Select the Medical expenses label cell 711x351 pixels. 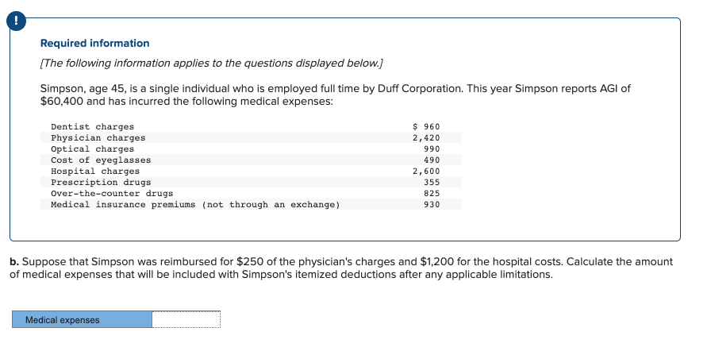(x=82, y=319)
